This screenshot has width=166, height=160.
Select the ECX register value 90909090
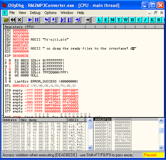[21, 34]
